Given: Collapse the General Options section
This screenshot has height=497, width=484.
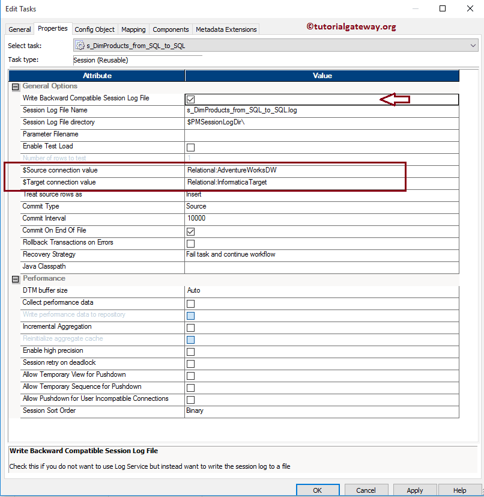Looking at the screenshot, I should tap(15, 87).
